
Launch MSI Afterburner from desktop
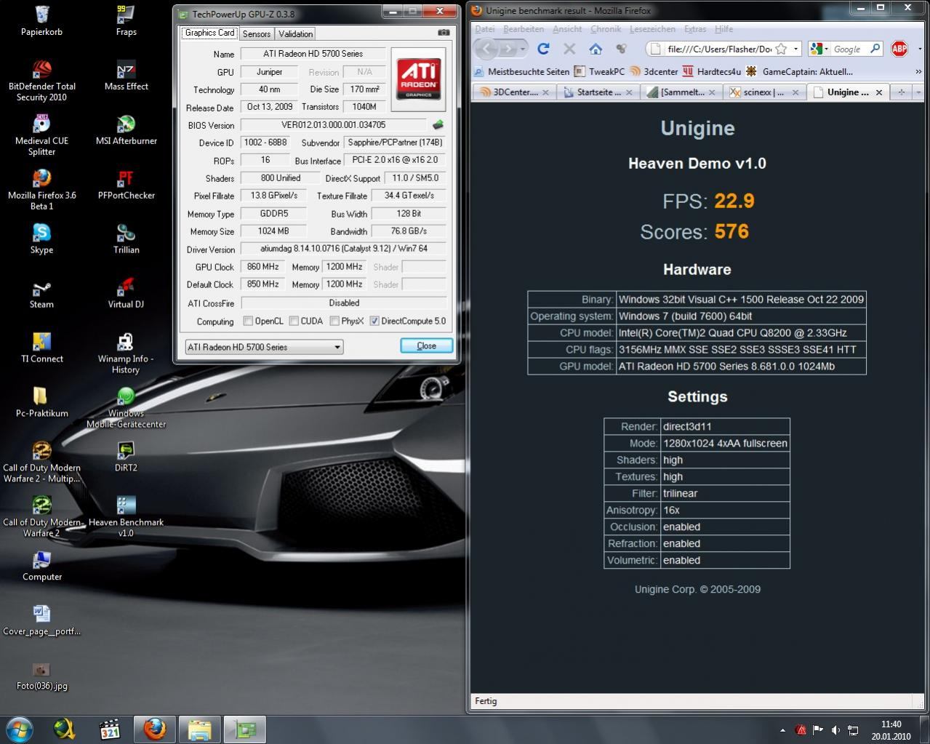[x=126, y=129]
